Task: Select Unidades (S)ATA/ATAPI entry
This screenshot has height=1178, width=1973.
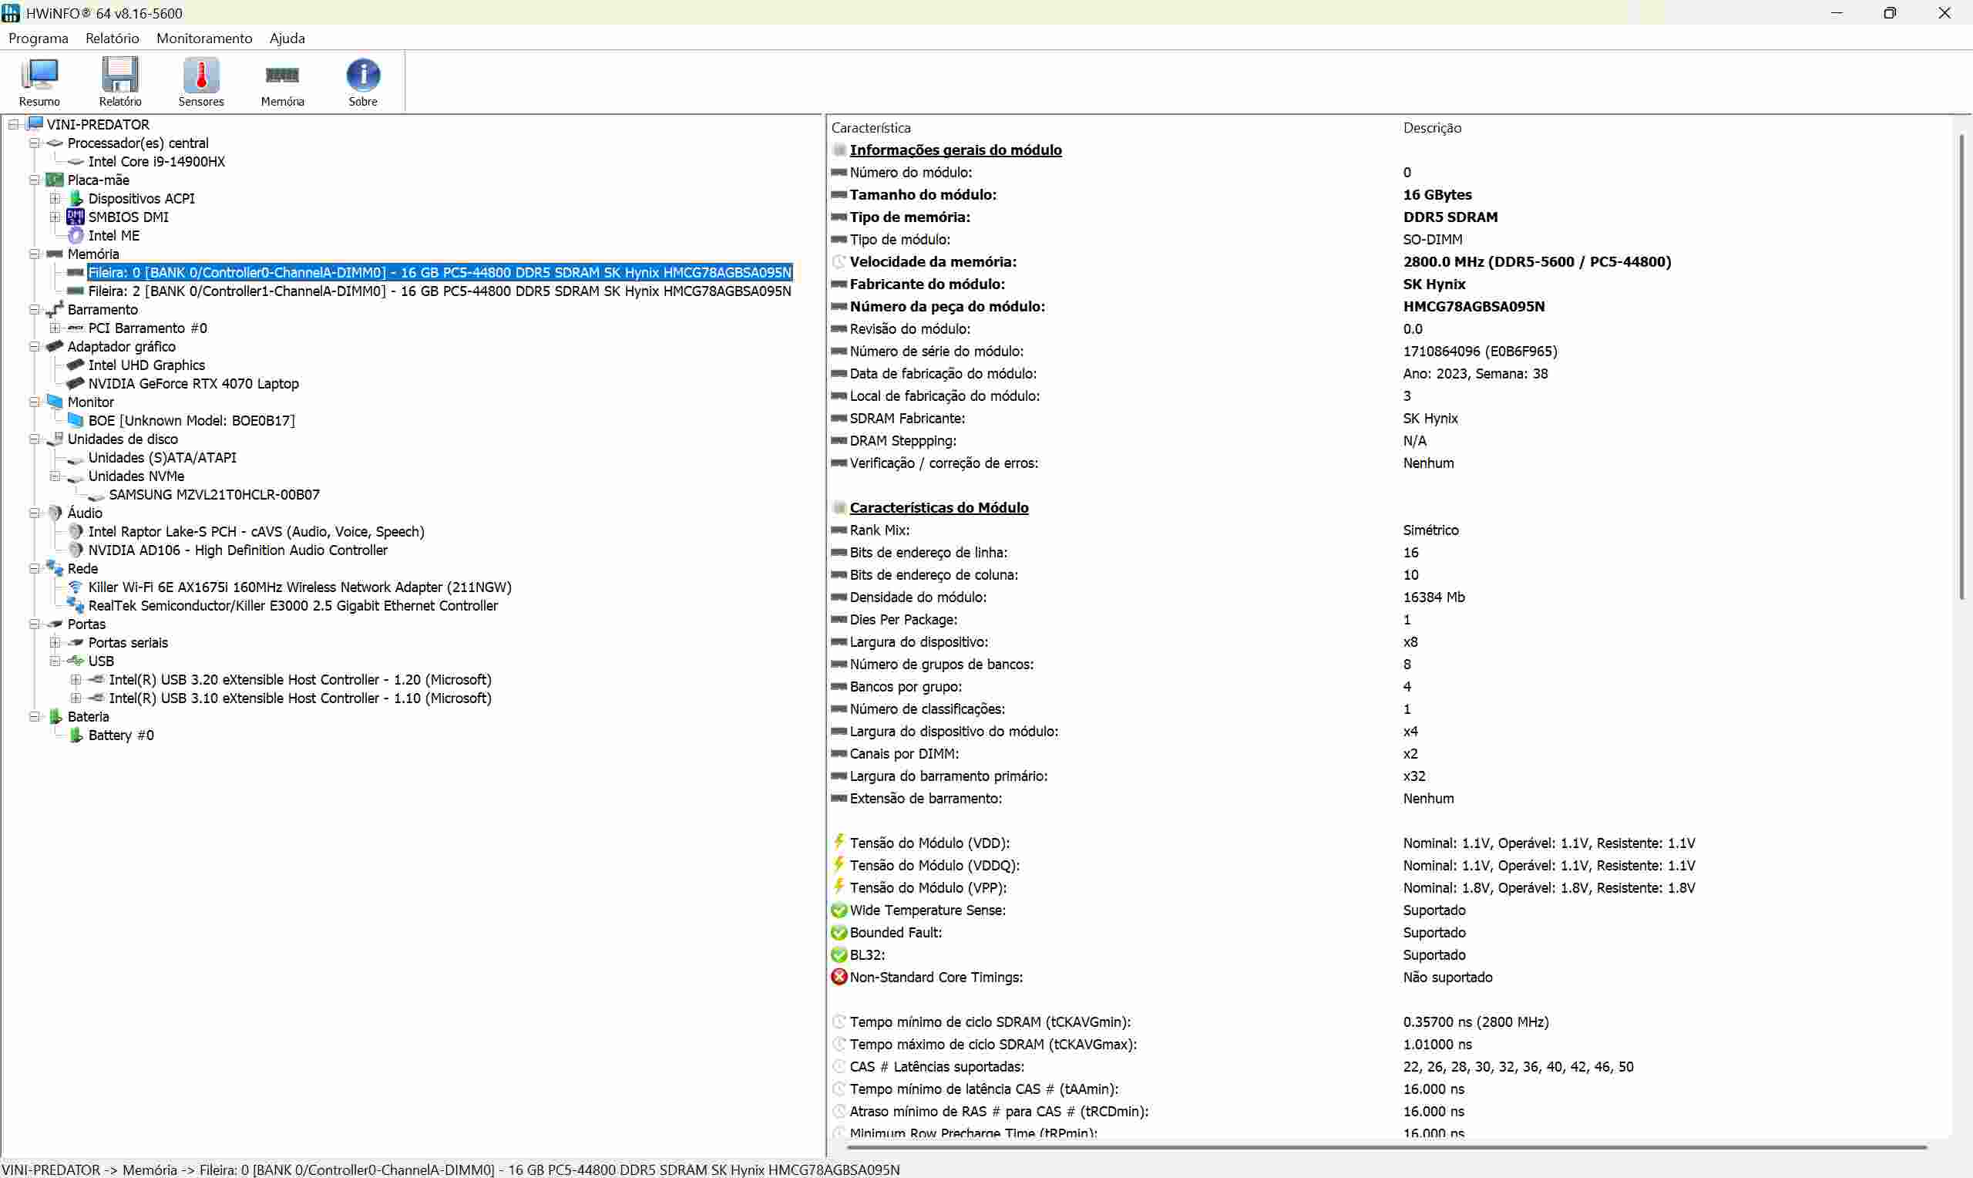Action: [x=162, y=457]
